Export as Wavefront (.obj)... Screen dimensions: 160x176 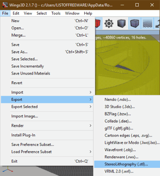tap(127, 150)
